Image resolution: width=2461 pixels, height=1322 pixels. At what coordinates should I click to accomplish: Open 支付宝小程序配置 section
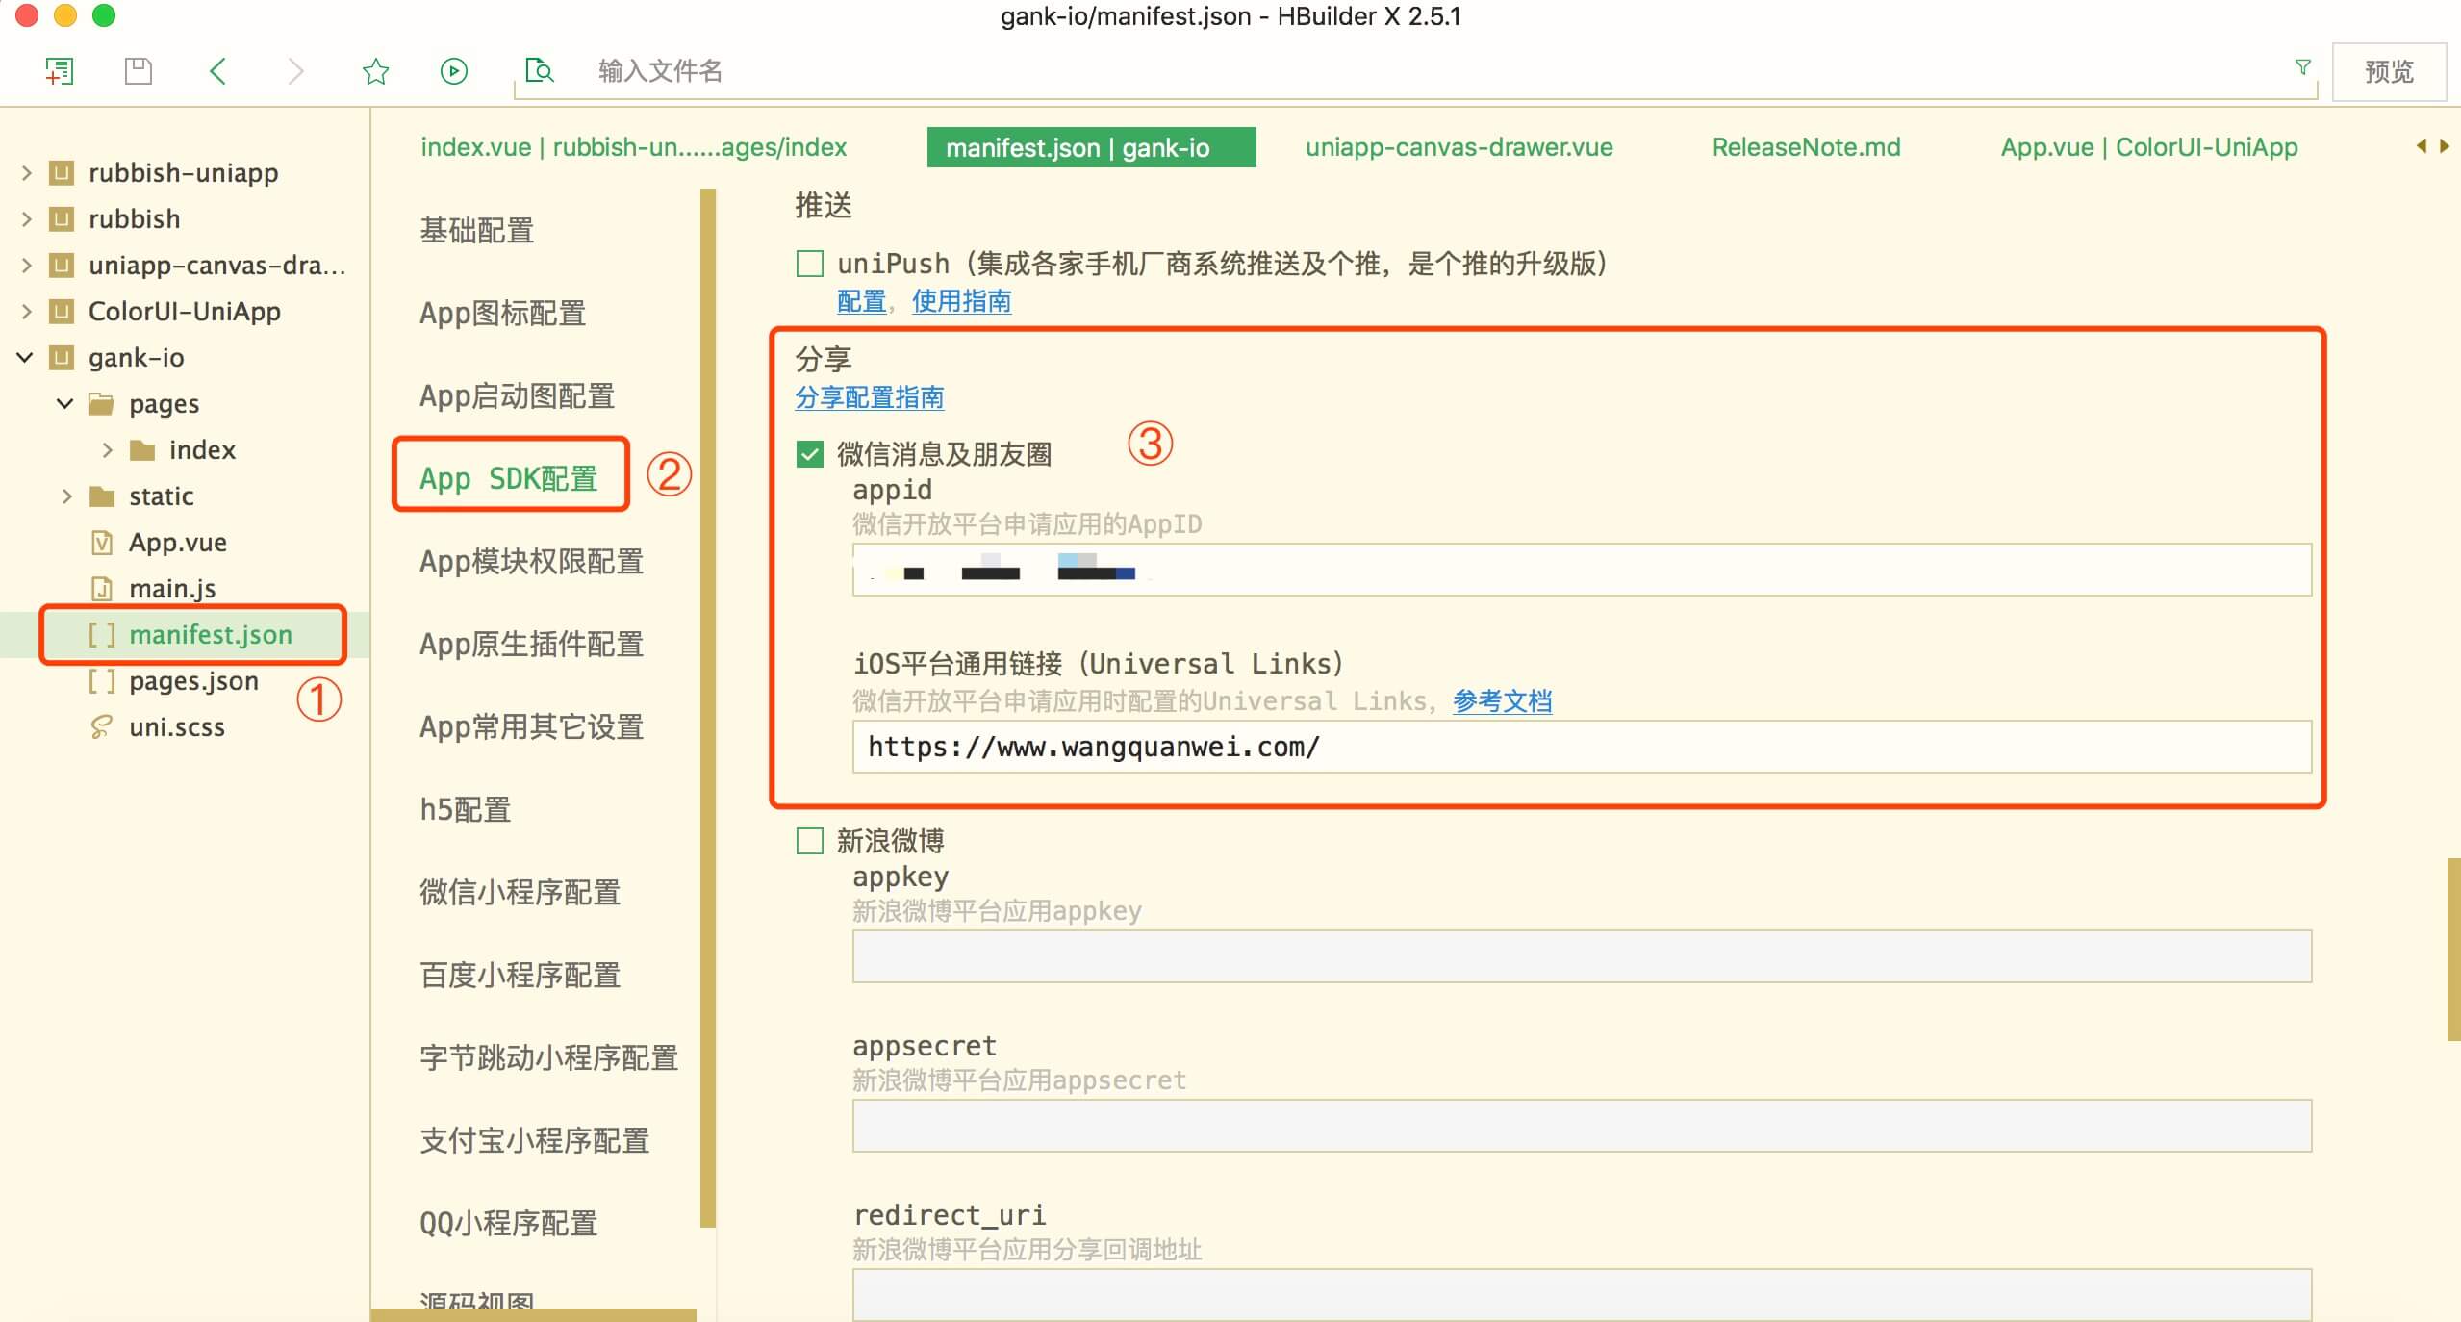(534, 1140)
